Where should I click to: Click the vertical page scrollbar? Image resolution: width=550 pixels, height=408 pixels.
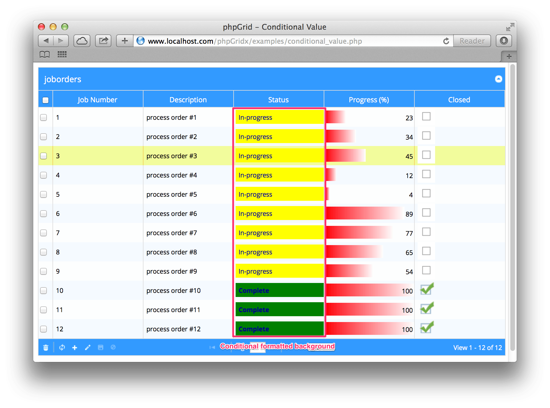pyautogui.click(x=512, y=207)
